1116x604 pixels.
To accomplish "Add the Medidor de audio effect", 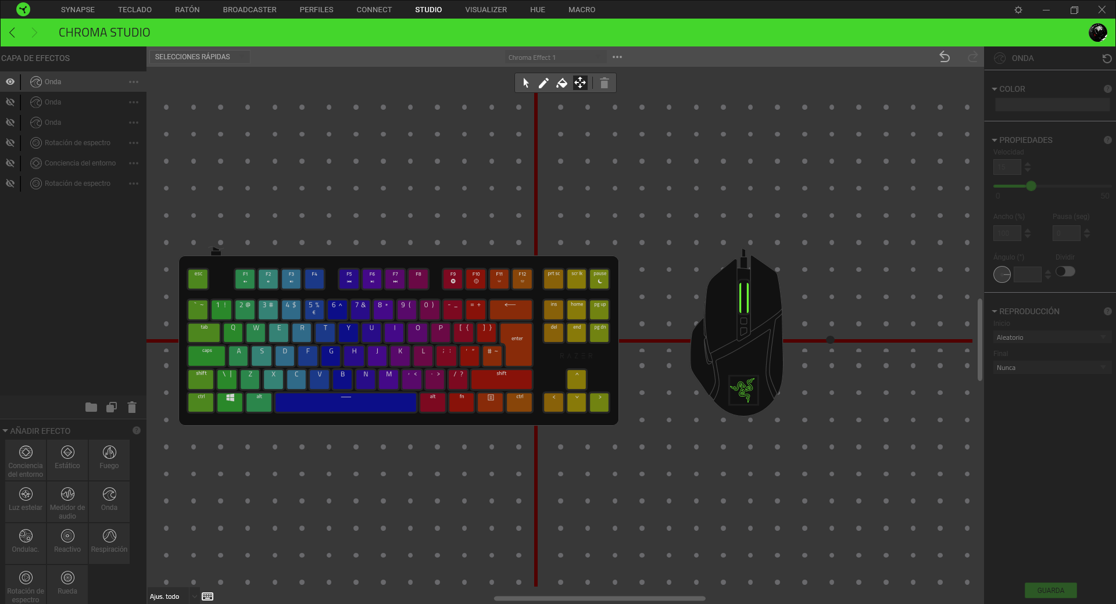I will pos(67,502).
